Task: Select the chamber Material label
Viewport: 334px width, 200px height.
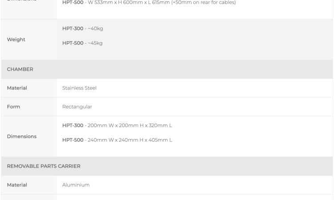Action: click(x=17, y=88)
